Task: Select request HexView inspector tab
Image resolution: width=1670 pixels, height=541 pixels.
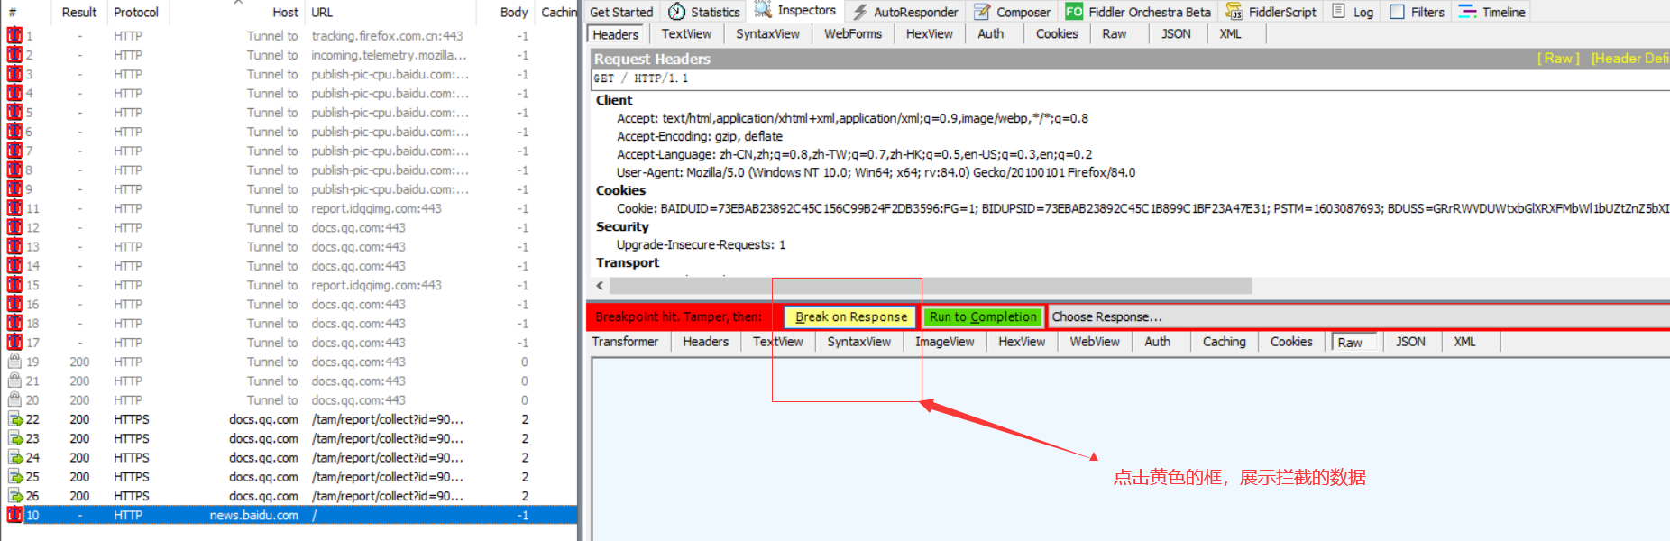Action: pyautogui.click(x=929, y=33)
